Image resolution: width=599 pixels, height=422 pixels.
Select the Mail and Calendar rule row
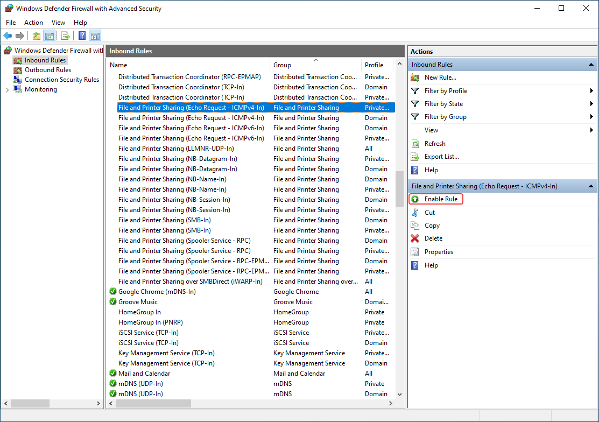251,374
